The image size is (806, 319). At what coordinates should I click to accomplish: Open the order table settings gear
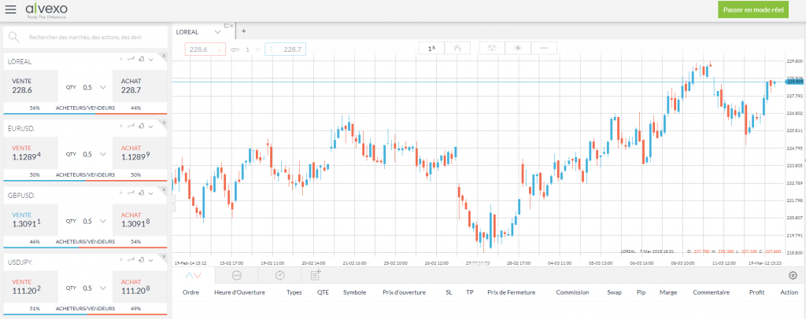point(793,276)
